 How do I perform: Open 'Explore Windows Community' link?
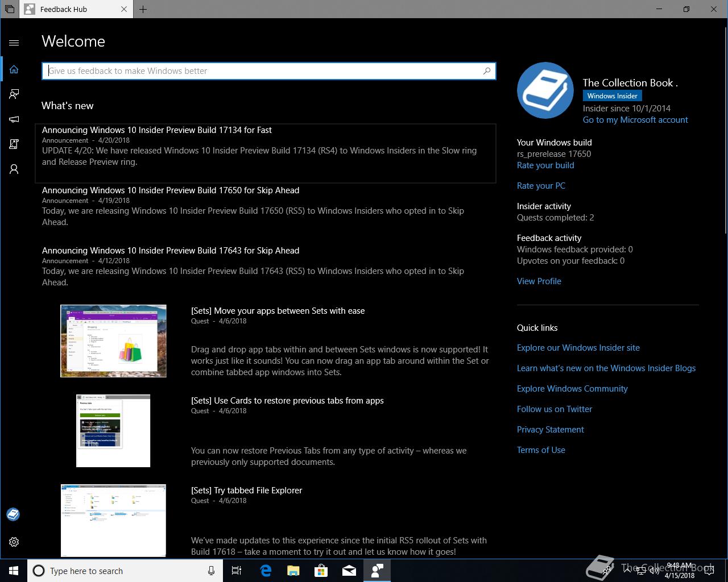[x=572, y=389]
